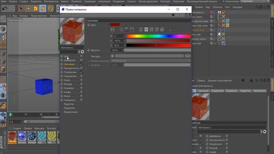The width and height of the screenshot is (274, 154).
Task: Open the Файл menu
Action: [x=4, y=1]
